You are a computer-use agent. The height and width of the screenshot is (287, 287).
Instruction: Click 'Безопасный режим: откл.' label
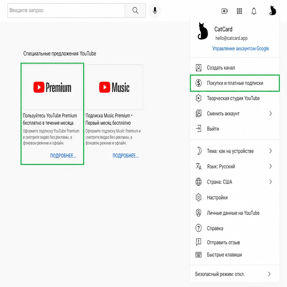[x=220, y=274]
